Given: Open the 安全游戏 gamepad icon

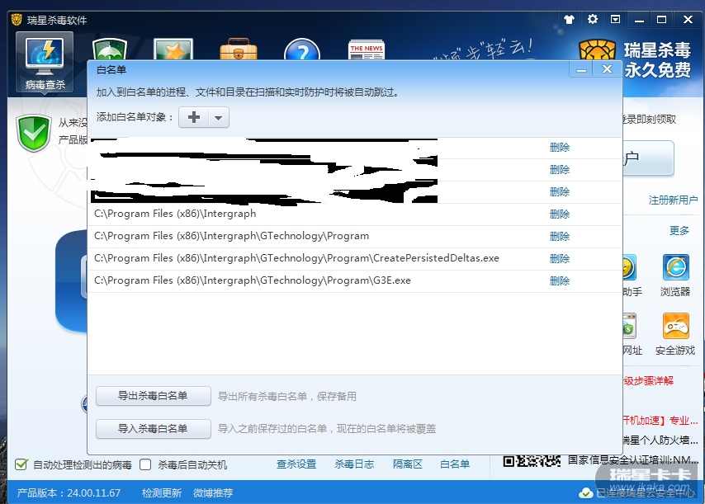Looking at the screenshot, I should click(x=675, y=326).
